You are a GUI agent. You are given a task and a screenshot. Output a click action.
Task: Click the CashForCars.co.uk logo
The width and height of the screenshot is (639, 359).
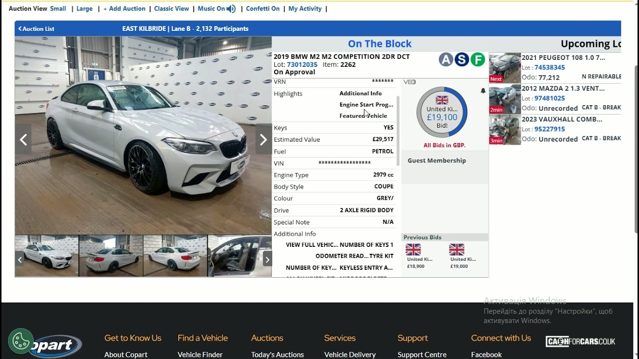(x=580, y=342)
